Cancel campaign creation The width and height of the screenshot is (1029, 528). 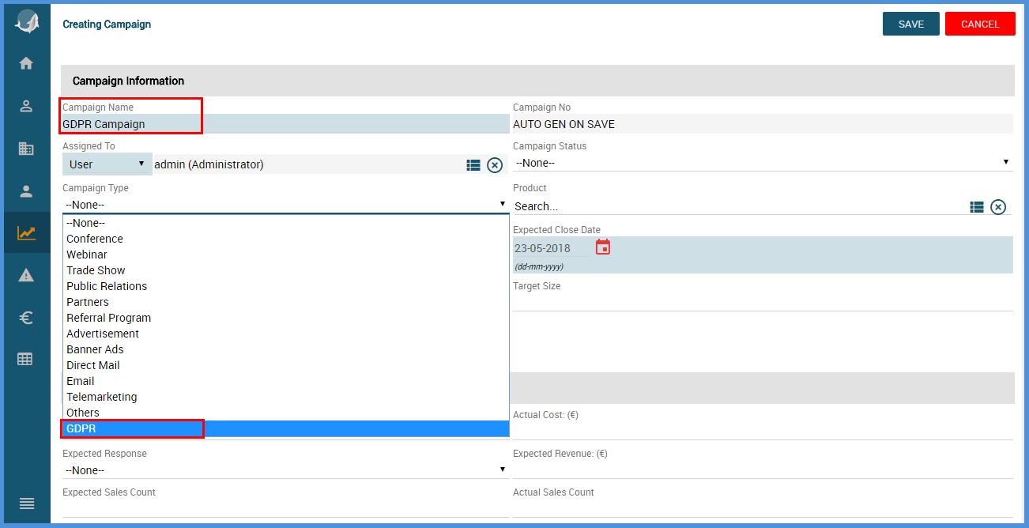pos(980,24)
